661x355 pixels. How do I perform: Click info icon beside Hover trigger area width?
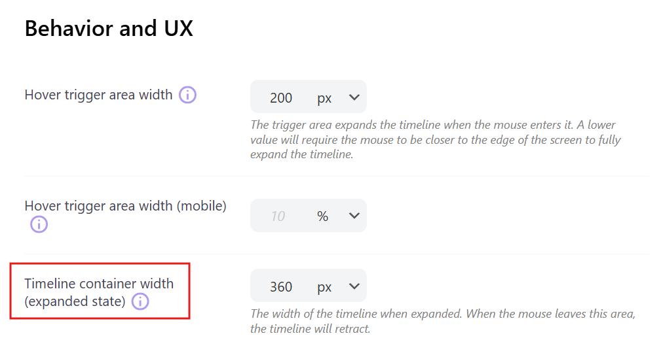(188, 95)
